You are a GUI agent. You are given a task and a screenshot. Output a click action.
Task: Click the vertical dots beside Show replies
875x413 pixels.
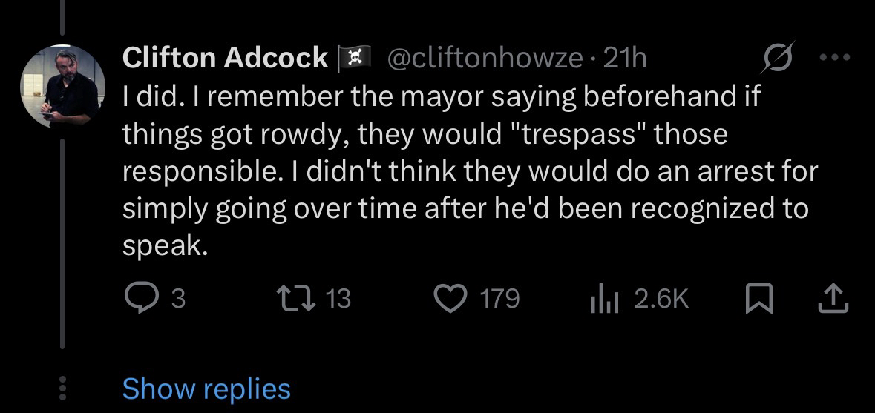point(62,389)
